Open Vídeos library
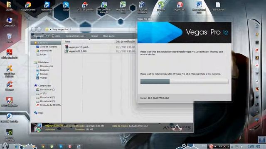 coord(43,78)
